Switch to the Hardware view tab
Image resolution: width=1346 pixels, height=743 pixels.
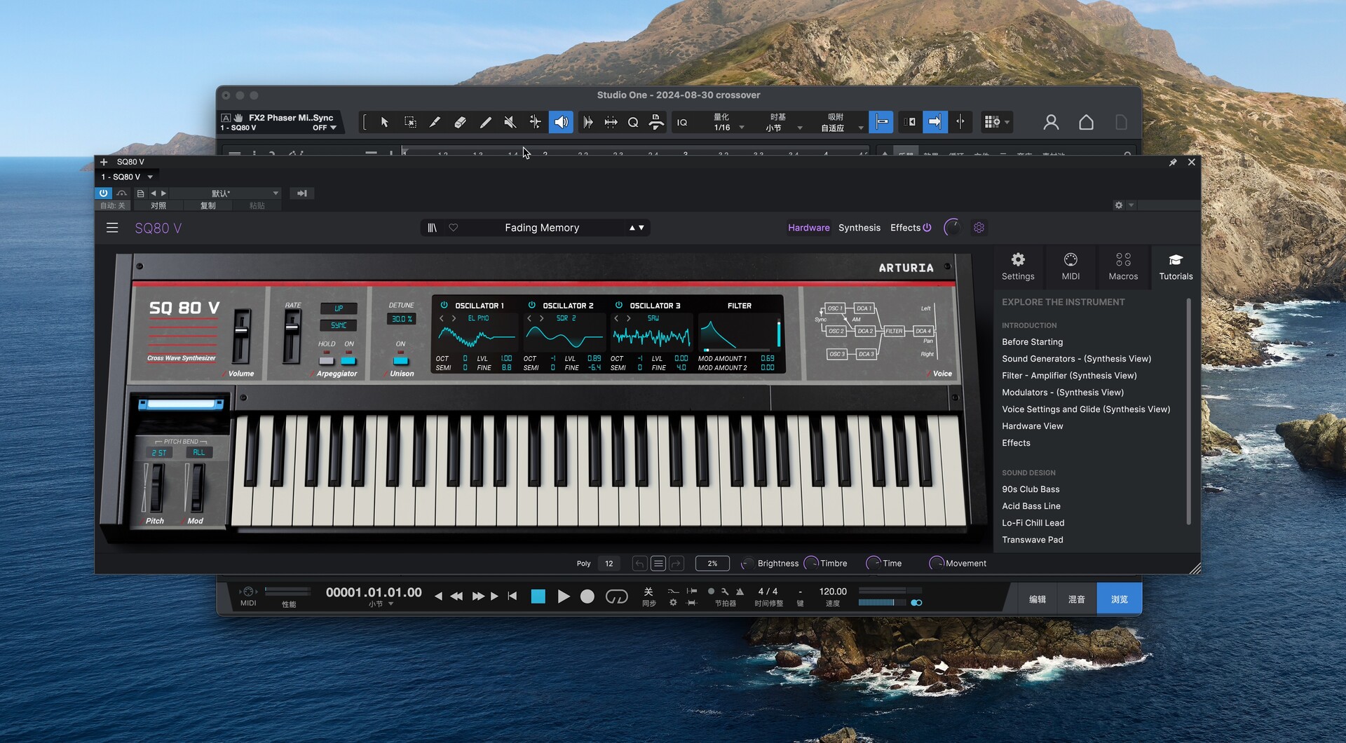click(x=808, y=228)
